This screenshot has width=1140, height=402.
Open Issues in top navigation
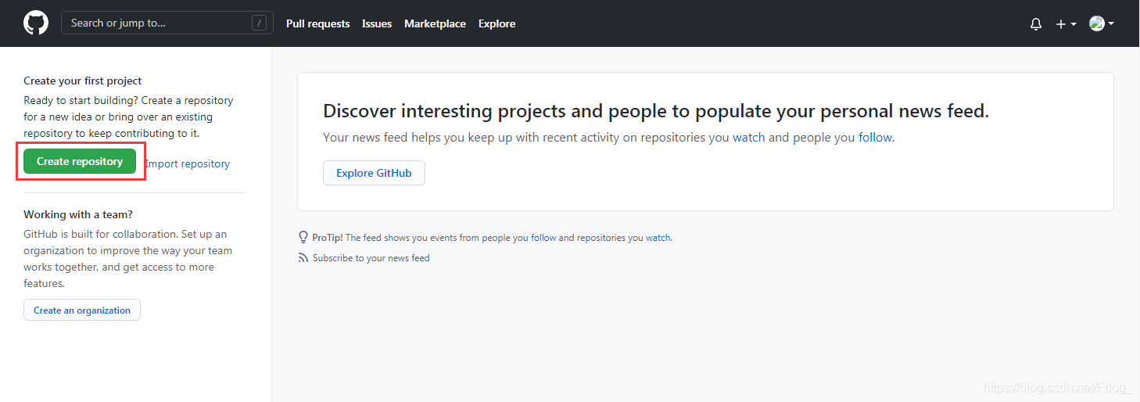point(377,23)
